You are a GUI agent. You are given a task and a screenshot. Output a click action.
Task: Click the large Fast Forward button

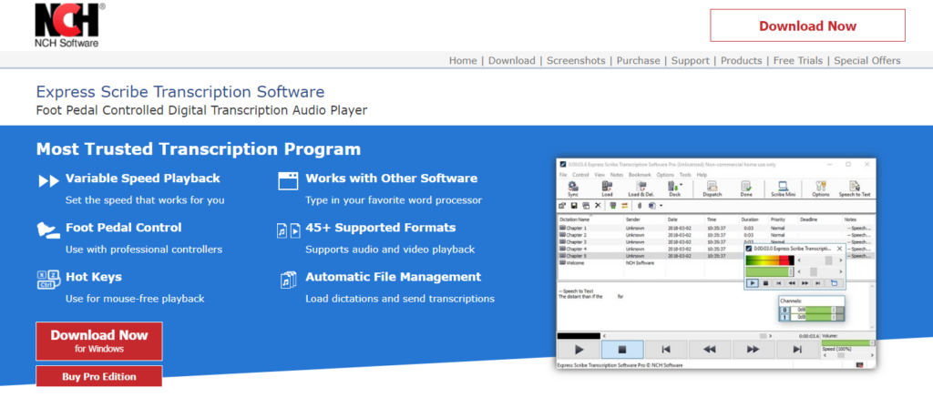tap(754, 349)
